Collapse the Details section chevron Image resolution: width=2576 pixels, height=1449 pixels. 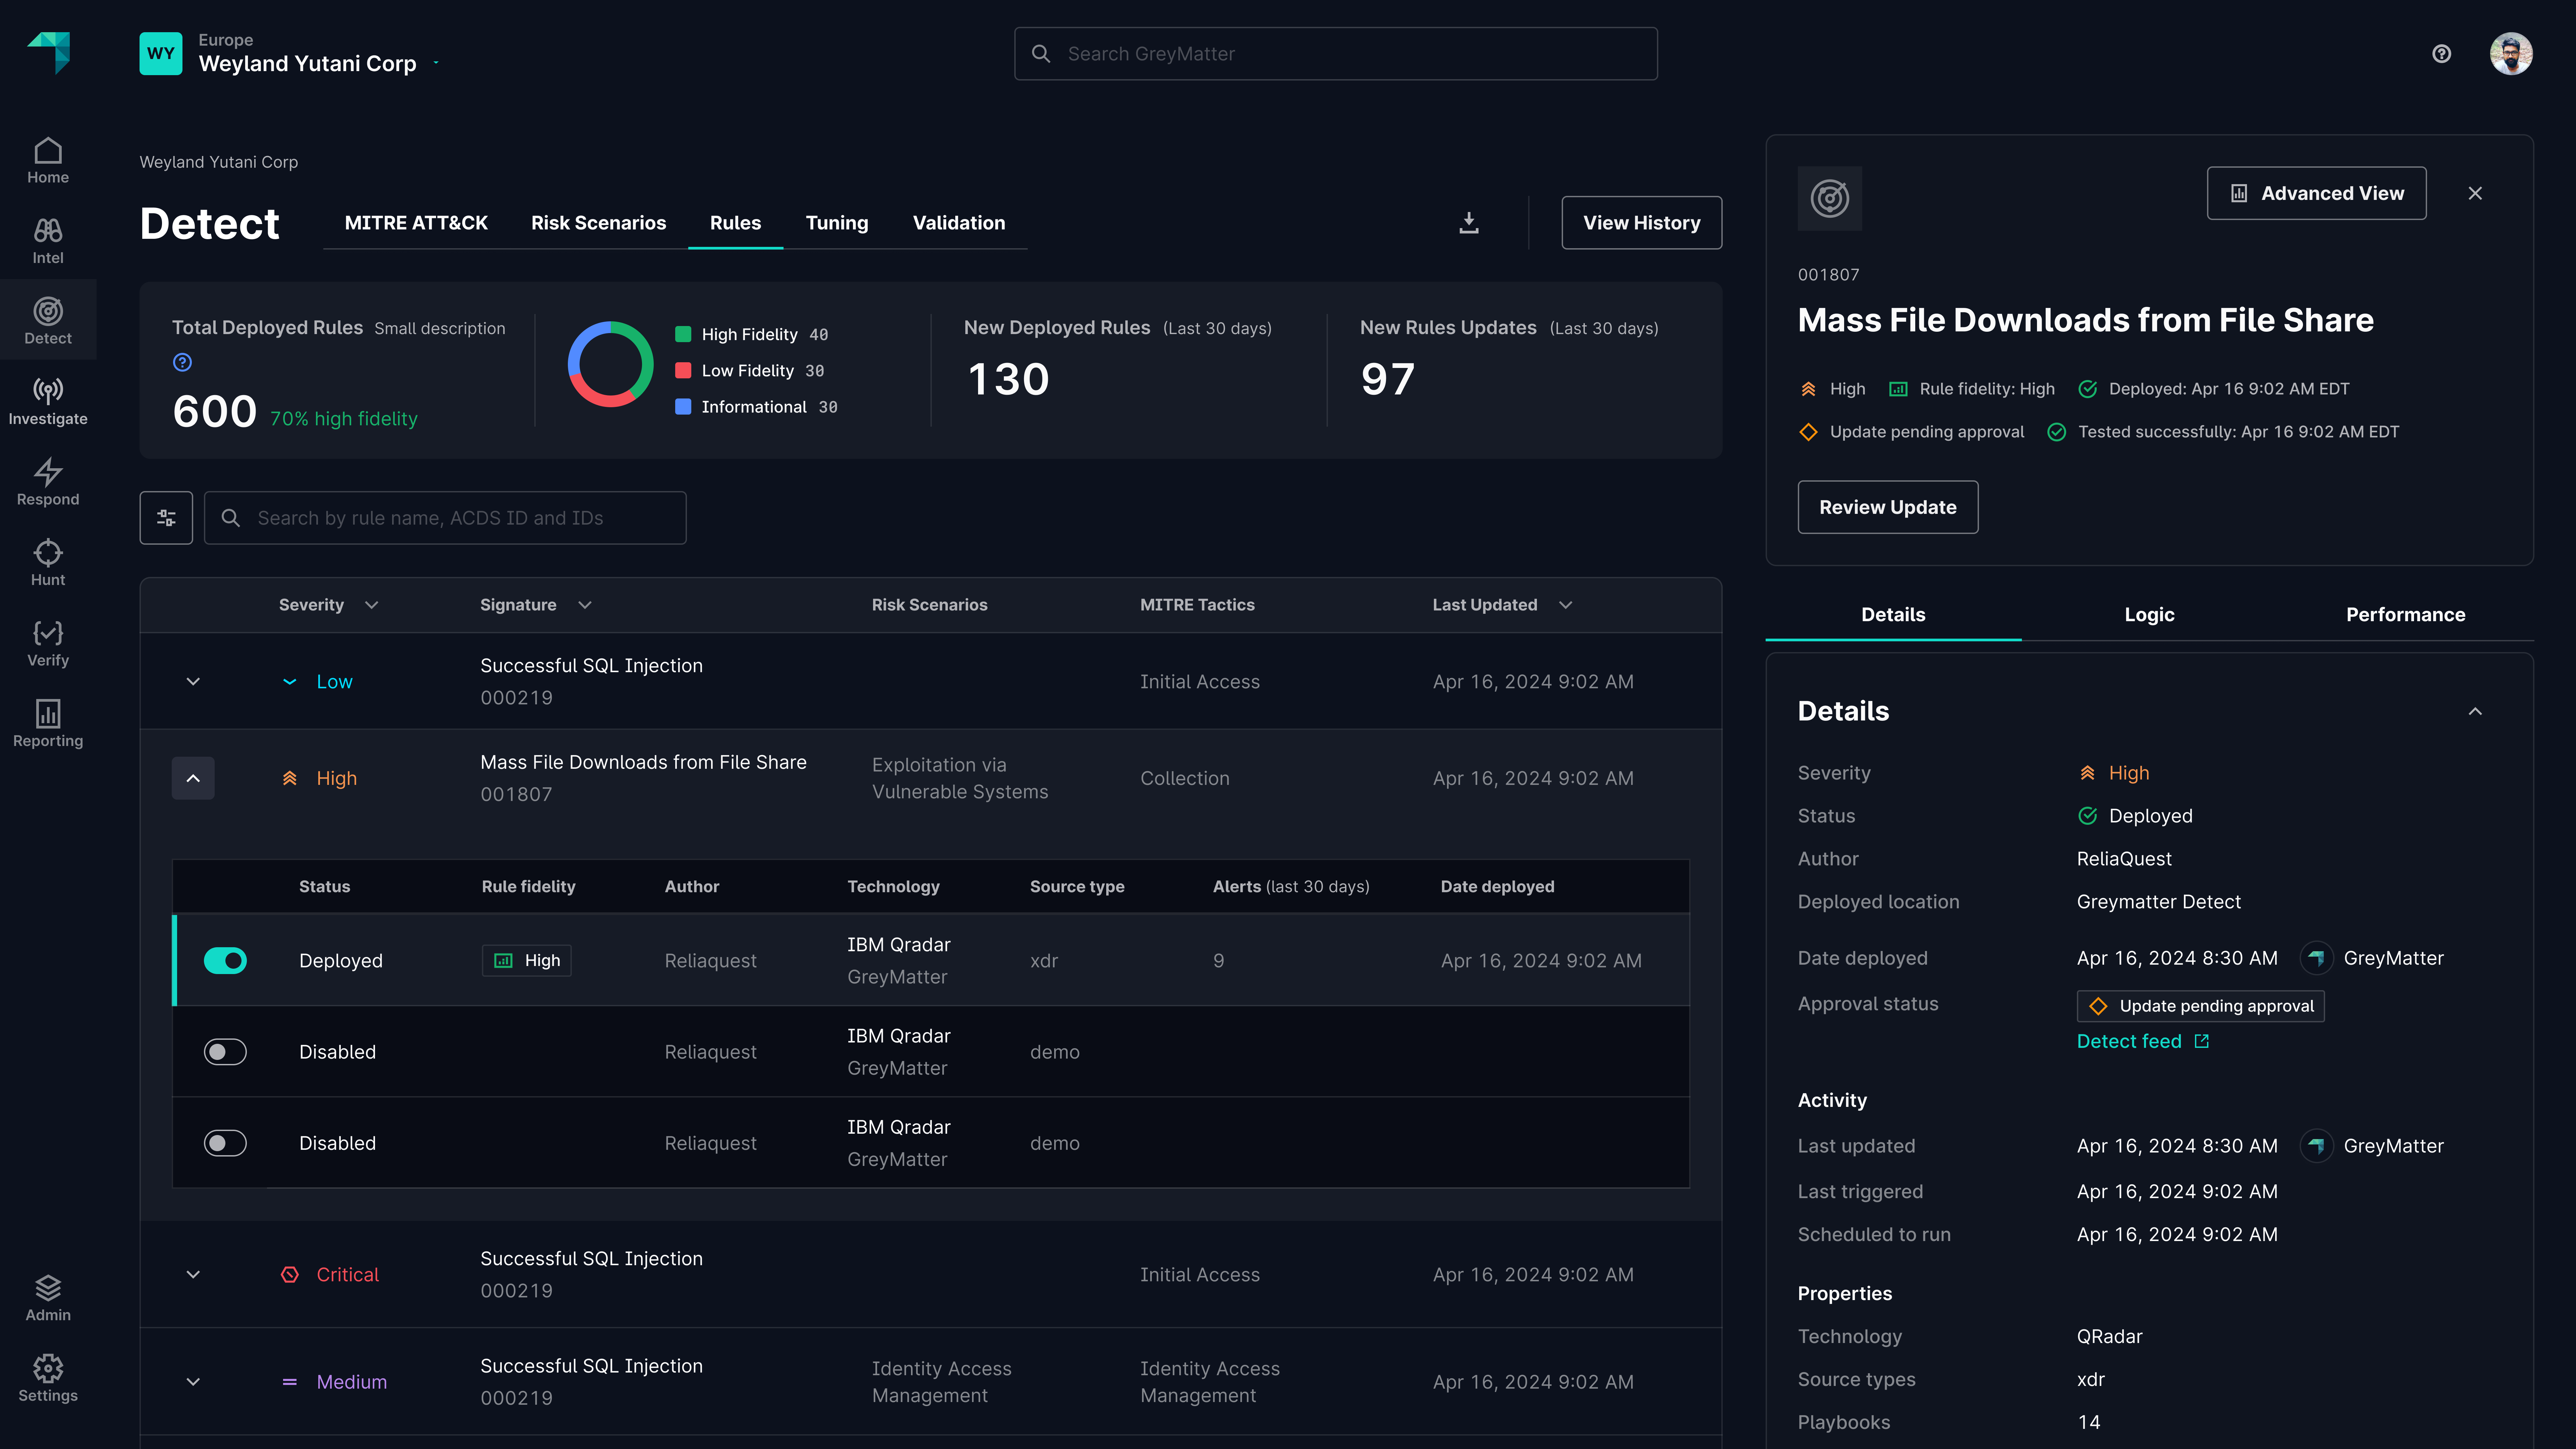point(2475,711)
